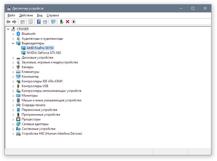Scan for hardware changes via toolbar icon
This screenshot has height=161, width=217.
pyautogui.click(x=53, y=22)
